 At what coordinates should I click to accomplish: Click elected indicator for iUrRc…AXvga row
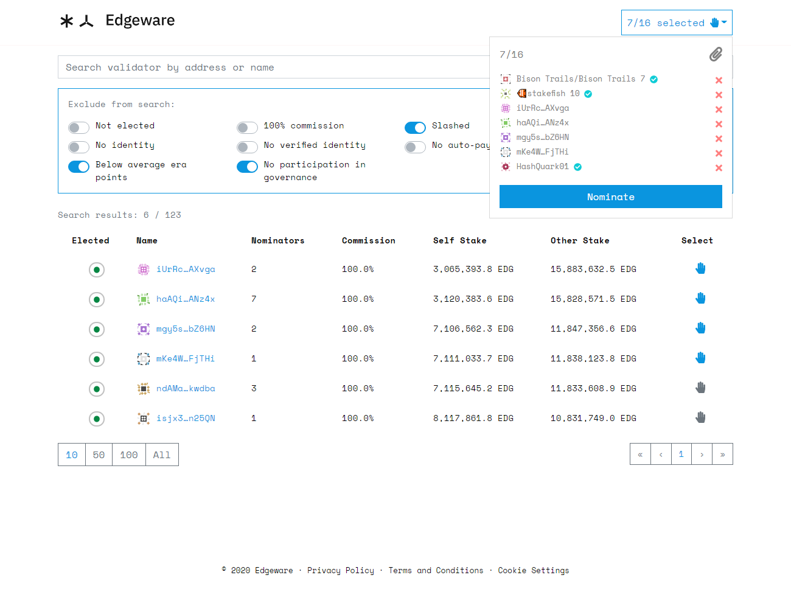[x=96, y=270]
